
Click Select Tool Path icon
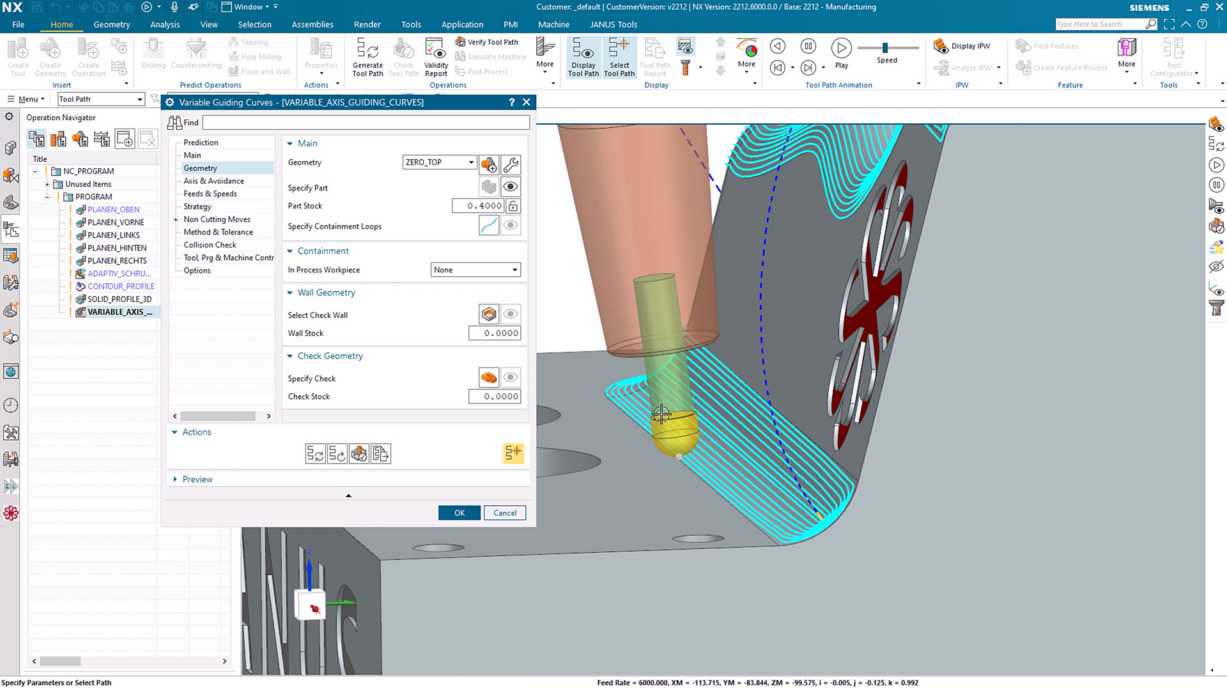tap(619, 57)
